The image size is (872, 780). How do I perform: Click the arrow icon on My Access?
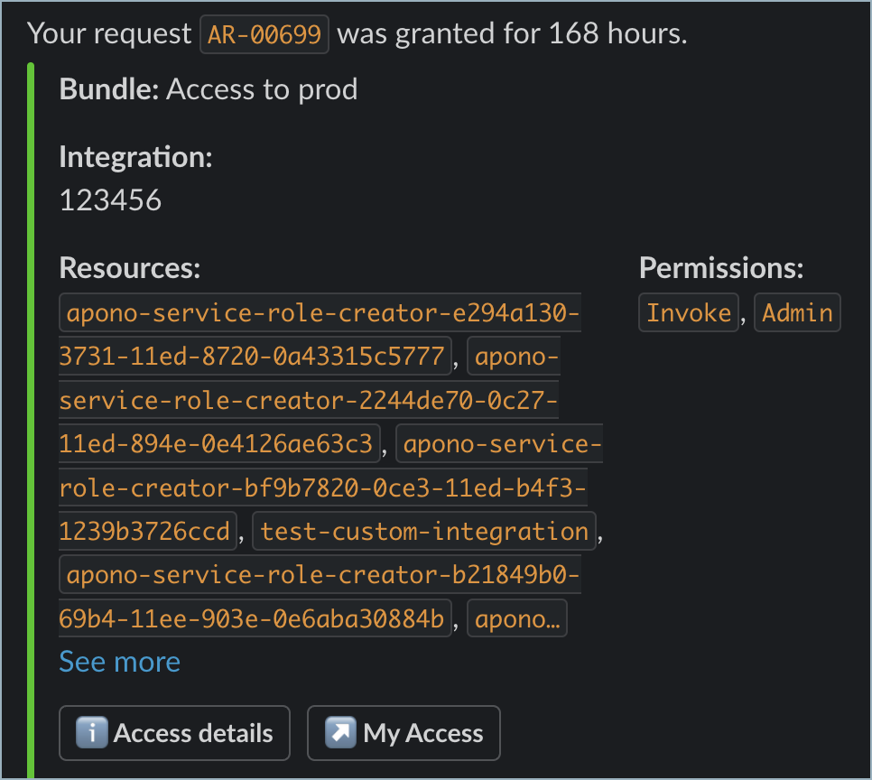(341, 733)
